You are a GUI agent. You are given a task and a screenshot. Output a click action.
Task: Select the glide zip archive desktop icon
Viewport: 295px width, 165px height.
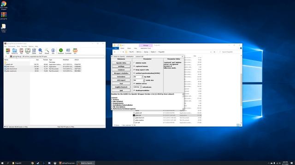[4, 16]
